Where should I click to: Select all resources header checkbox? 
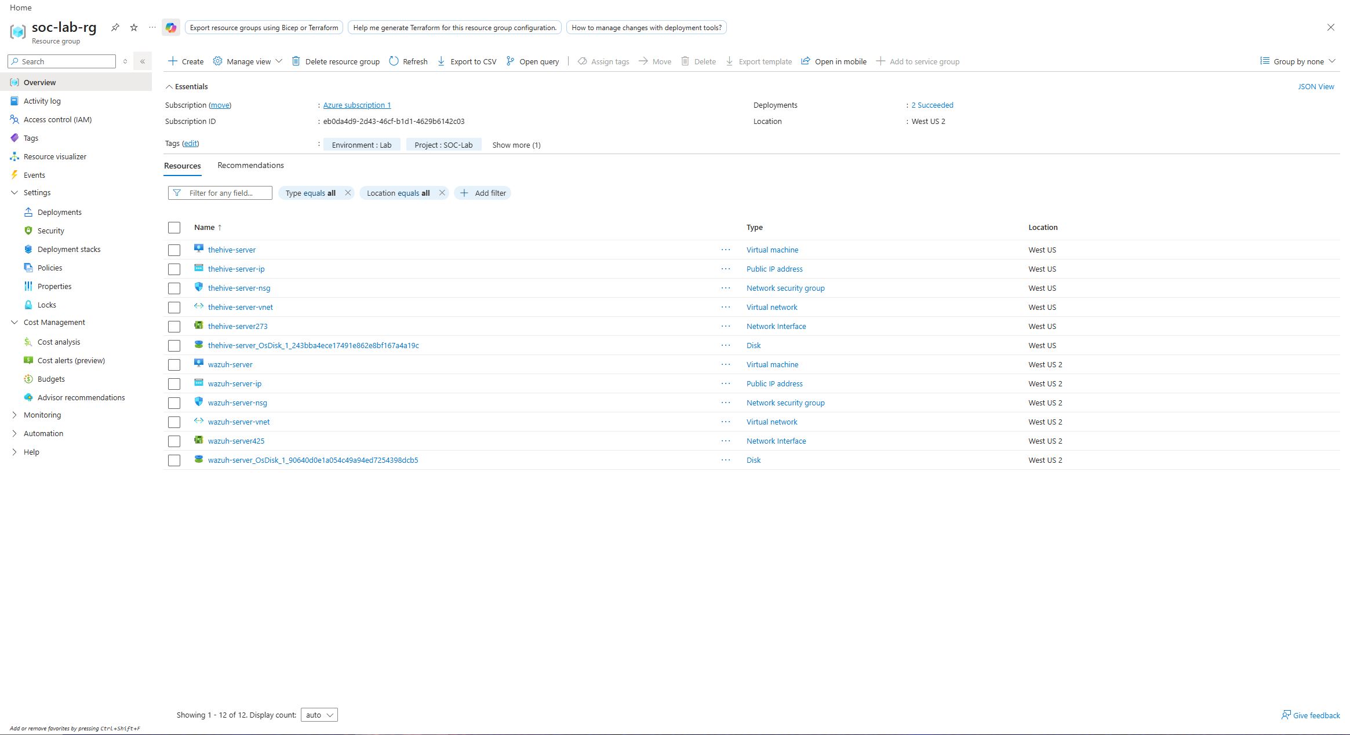pyautogui.click(x=174, y=228)
